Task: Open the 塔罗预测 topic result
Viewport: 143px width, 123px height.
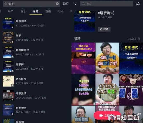Action: point(36,110)
